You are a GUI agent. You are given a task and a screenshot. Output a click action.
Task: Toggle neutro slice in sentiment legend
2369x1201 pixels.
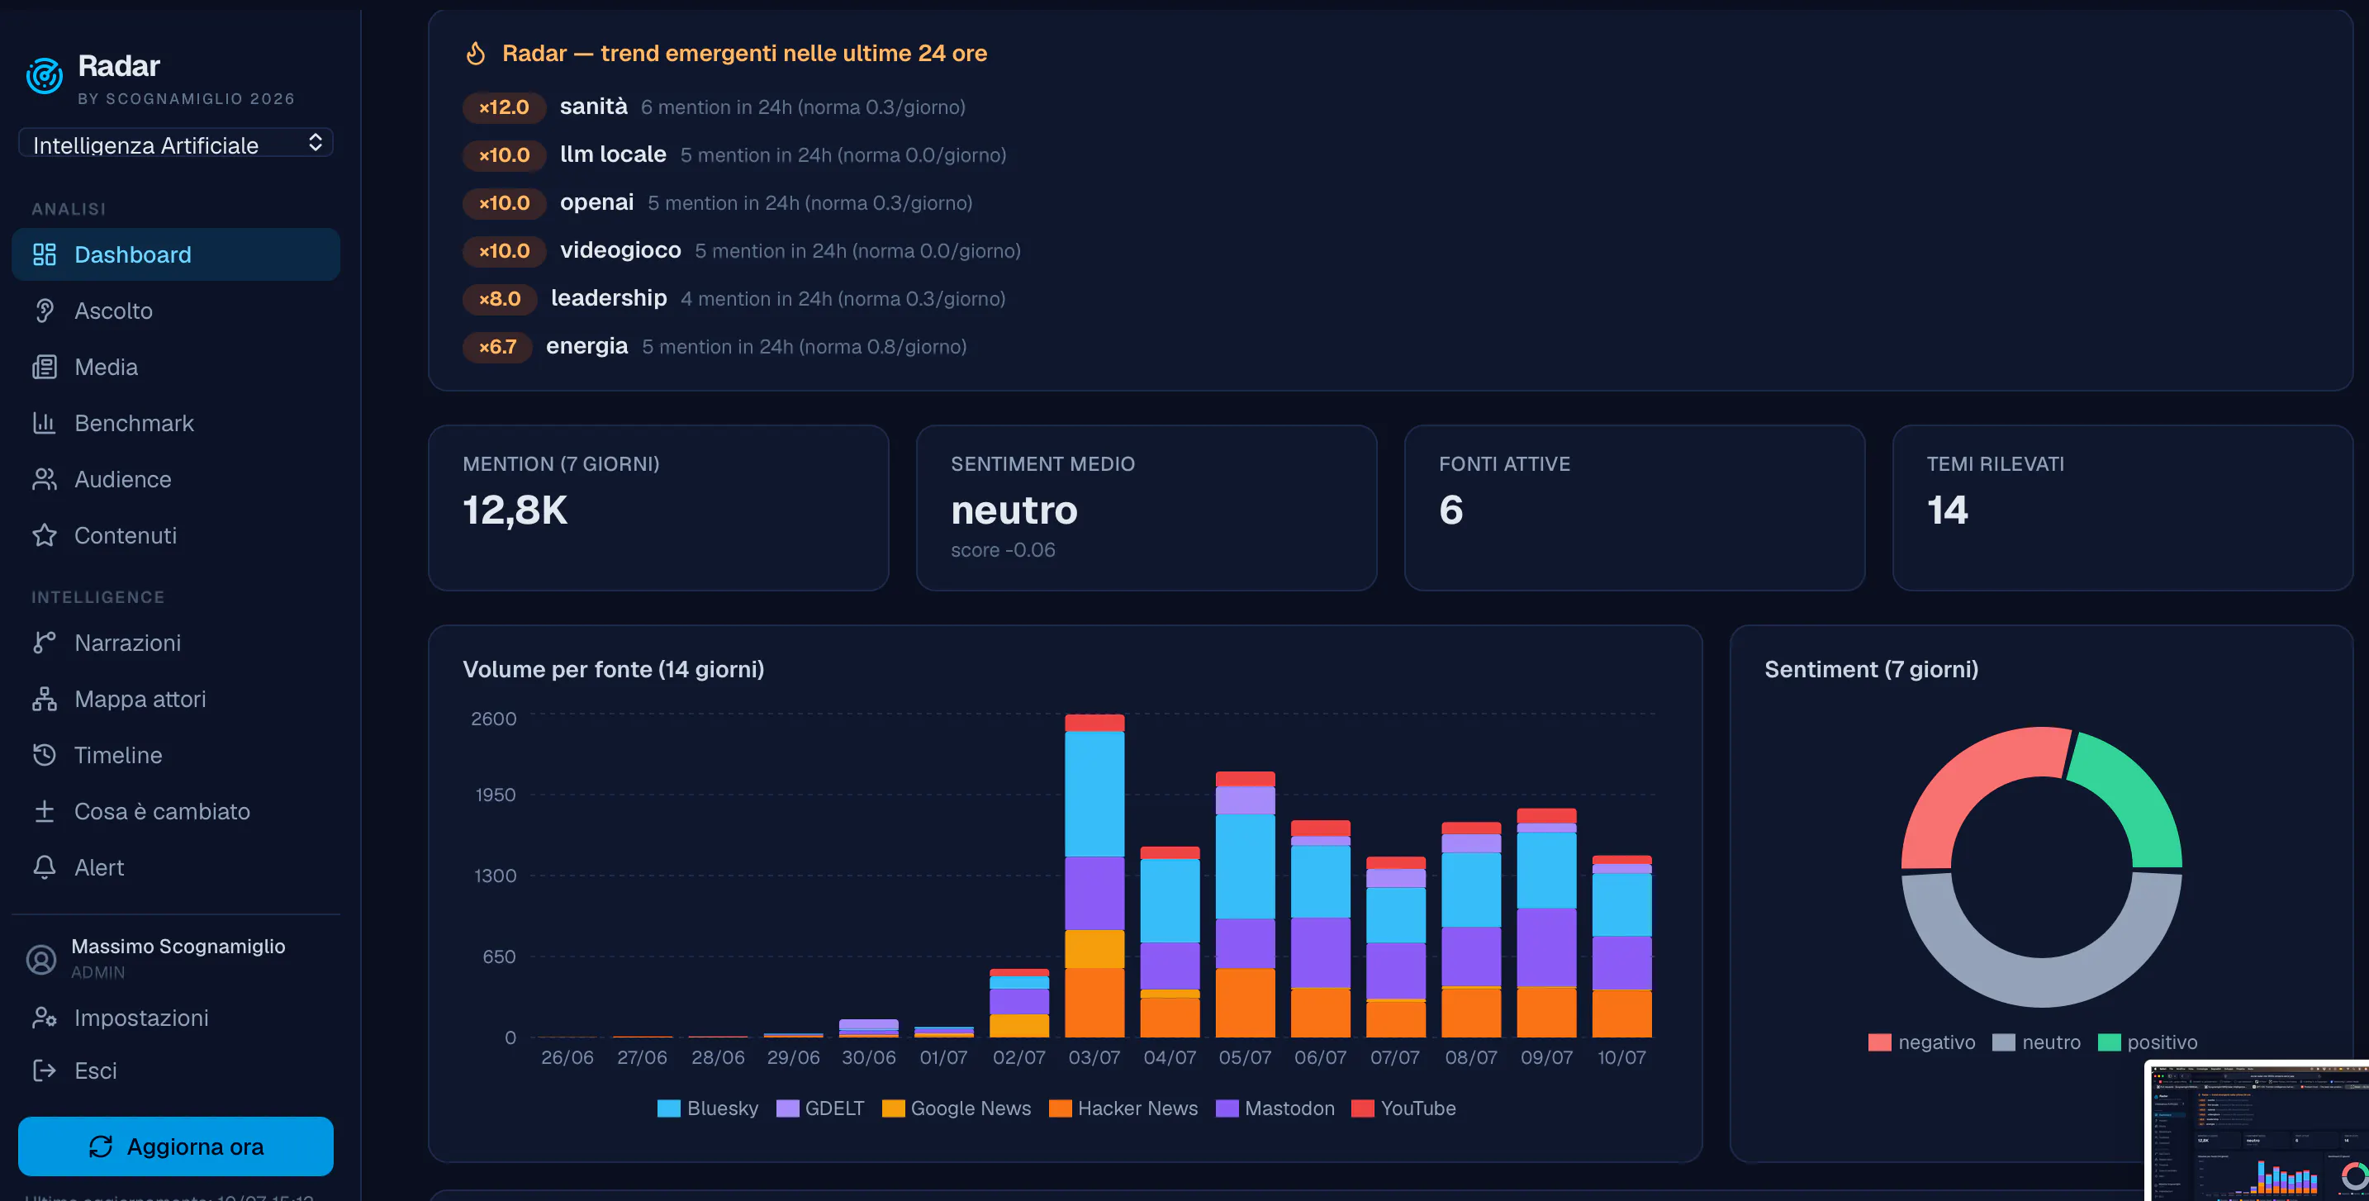2036,1043
